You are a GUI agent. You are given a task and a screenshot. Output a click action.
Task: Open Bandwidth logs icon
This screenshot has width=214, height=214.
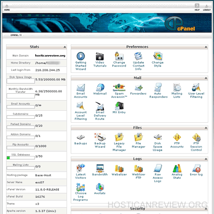(100, 168)
